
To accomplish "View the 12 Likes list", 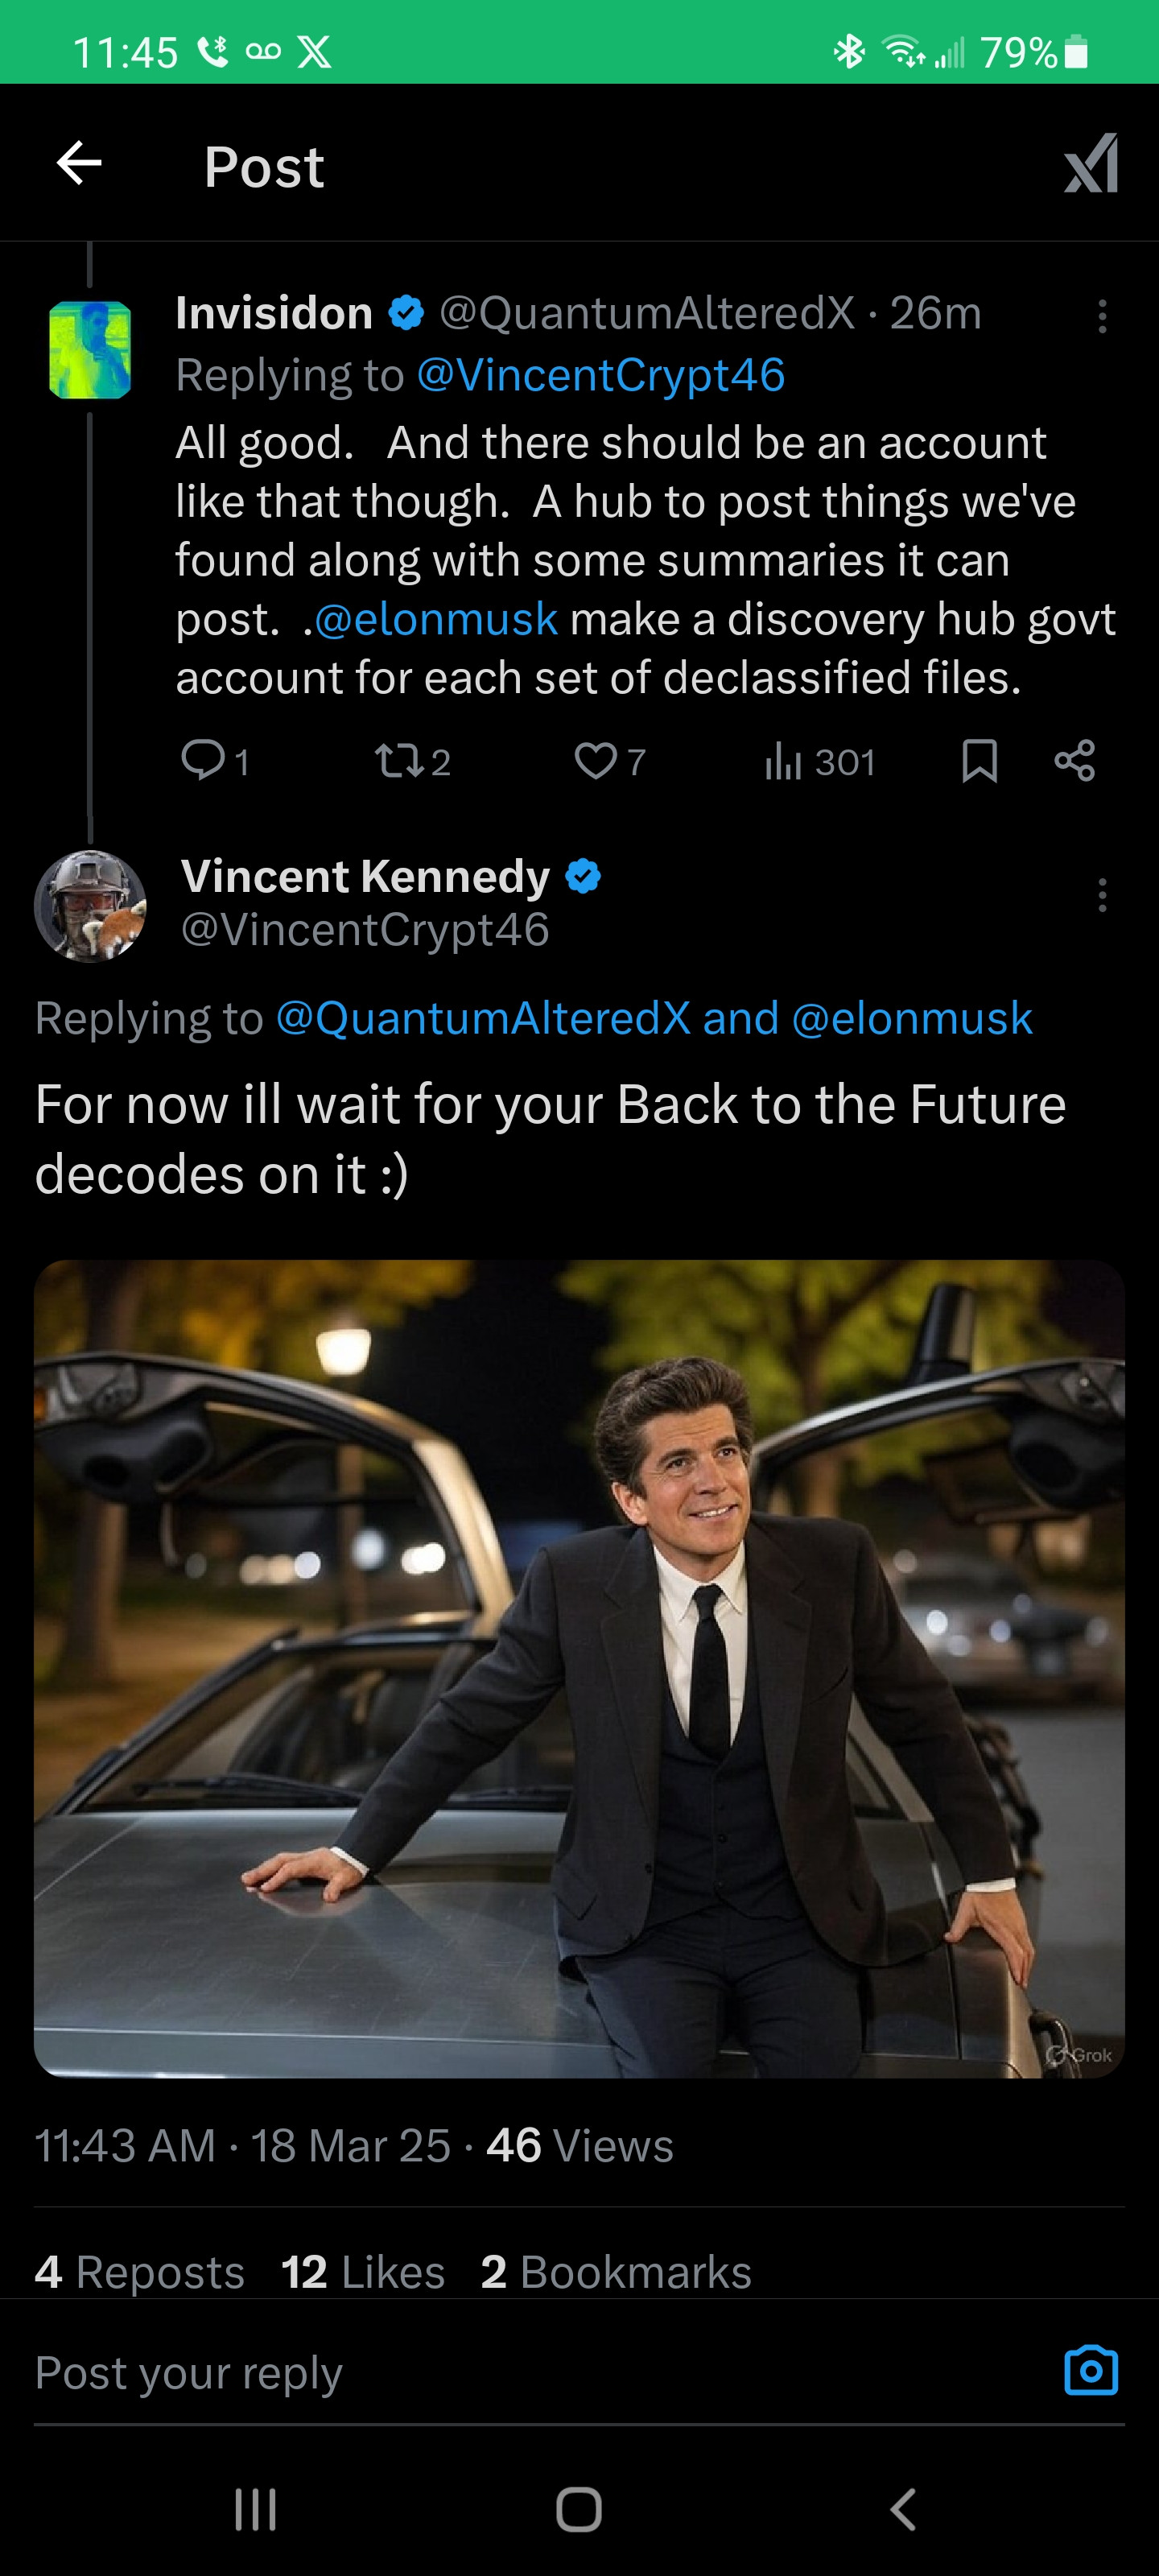I will [363, 2273].
